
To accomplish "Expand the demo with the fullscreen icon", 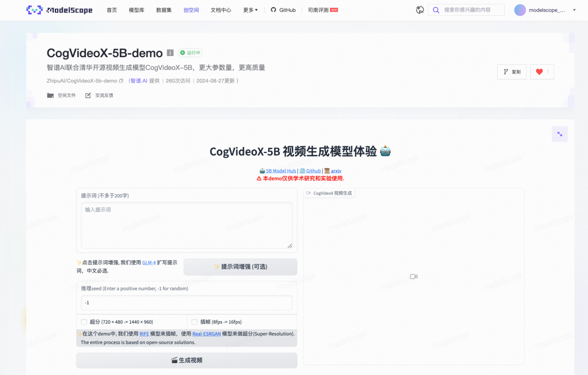I will pos(560,134).
